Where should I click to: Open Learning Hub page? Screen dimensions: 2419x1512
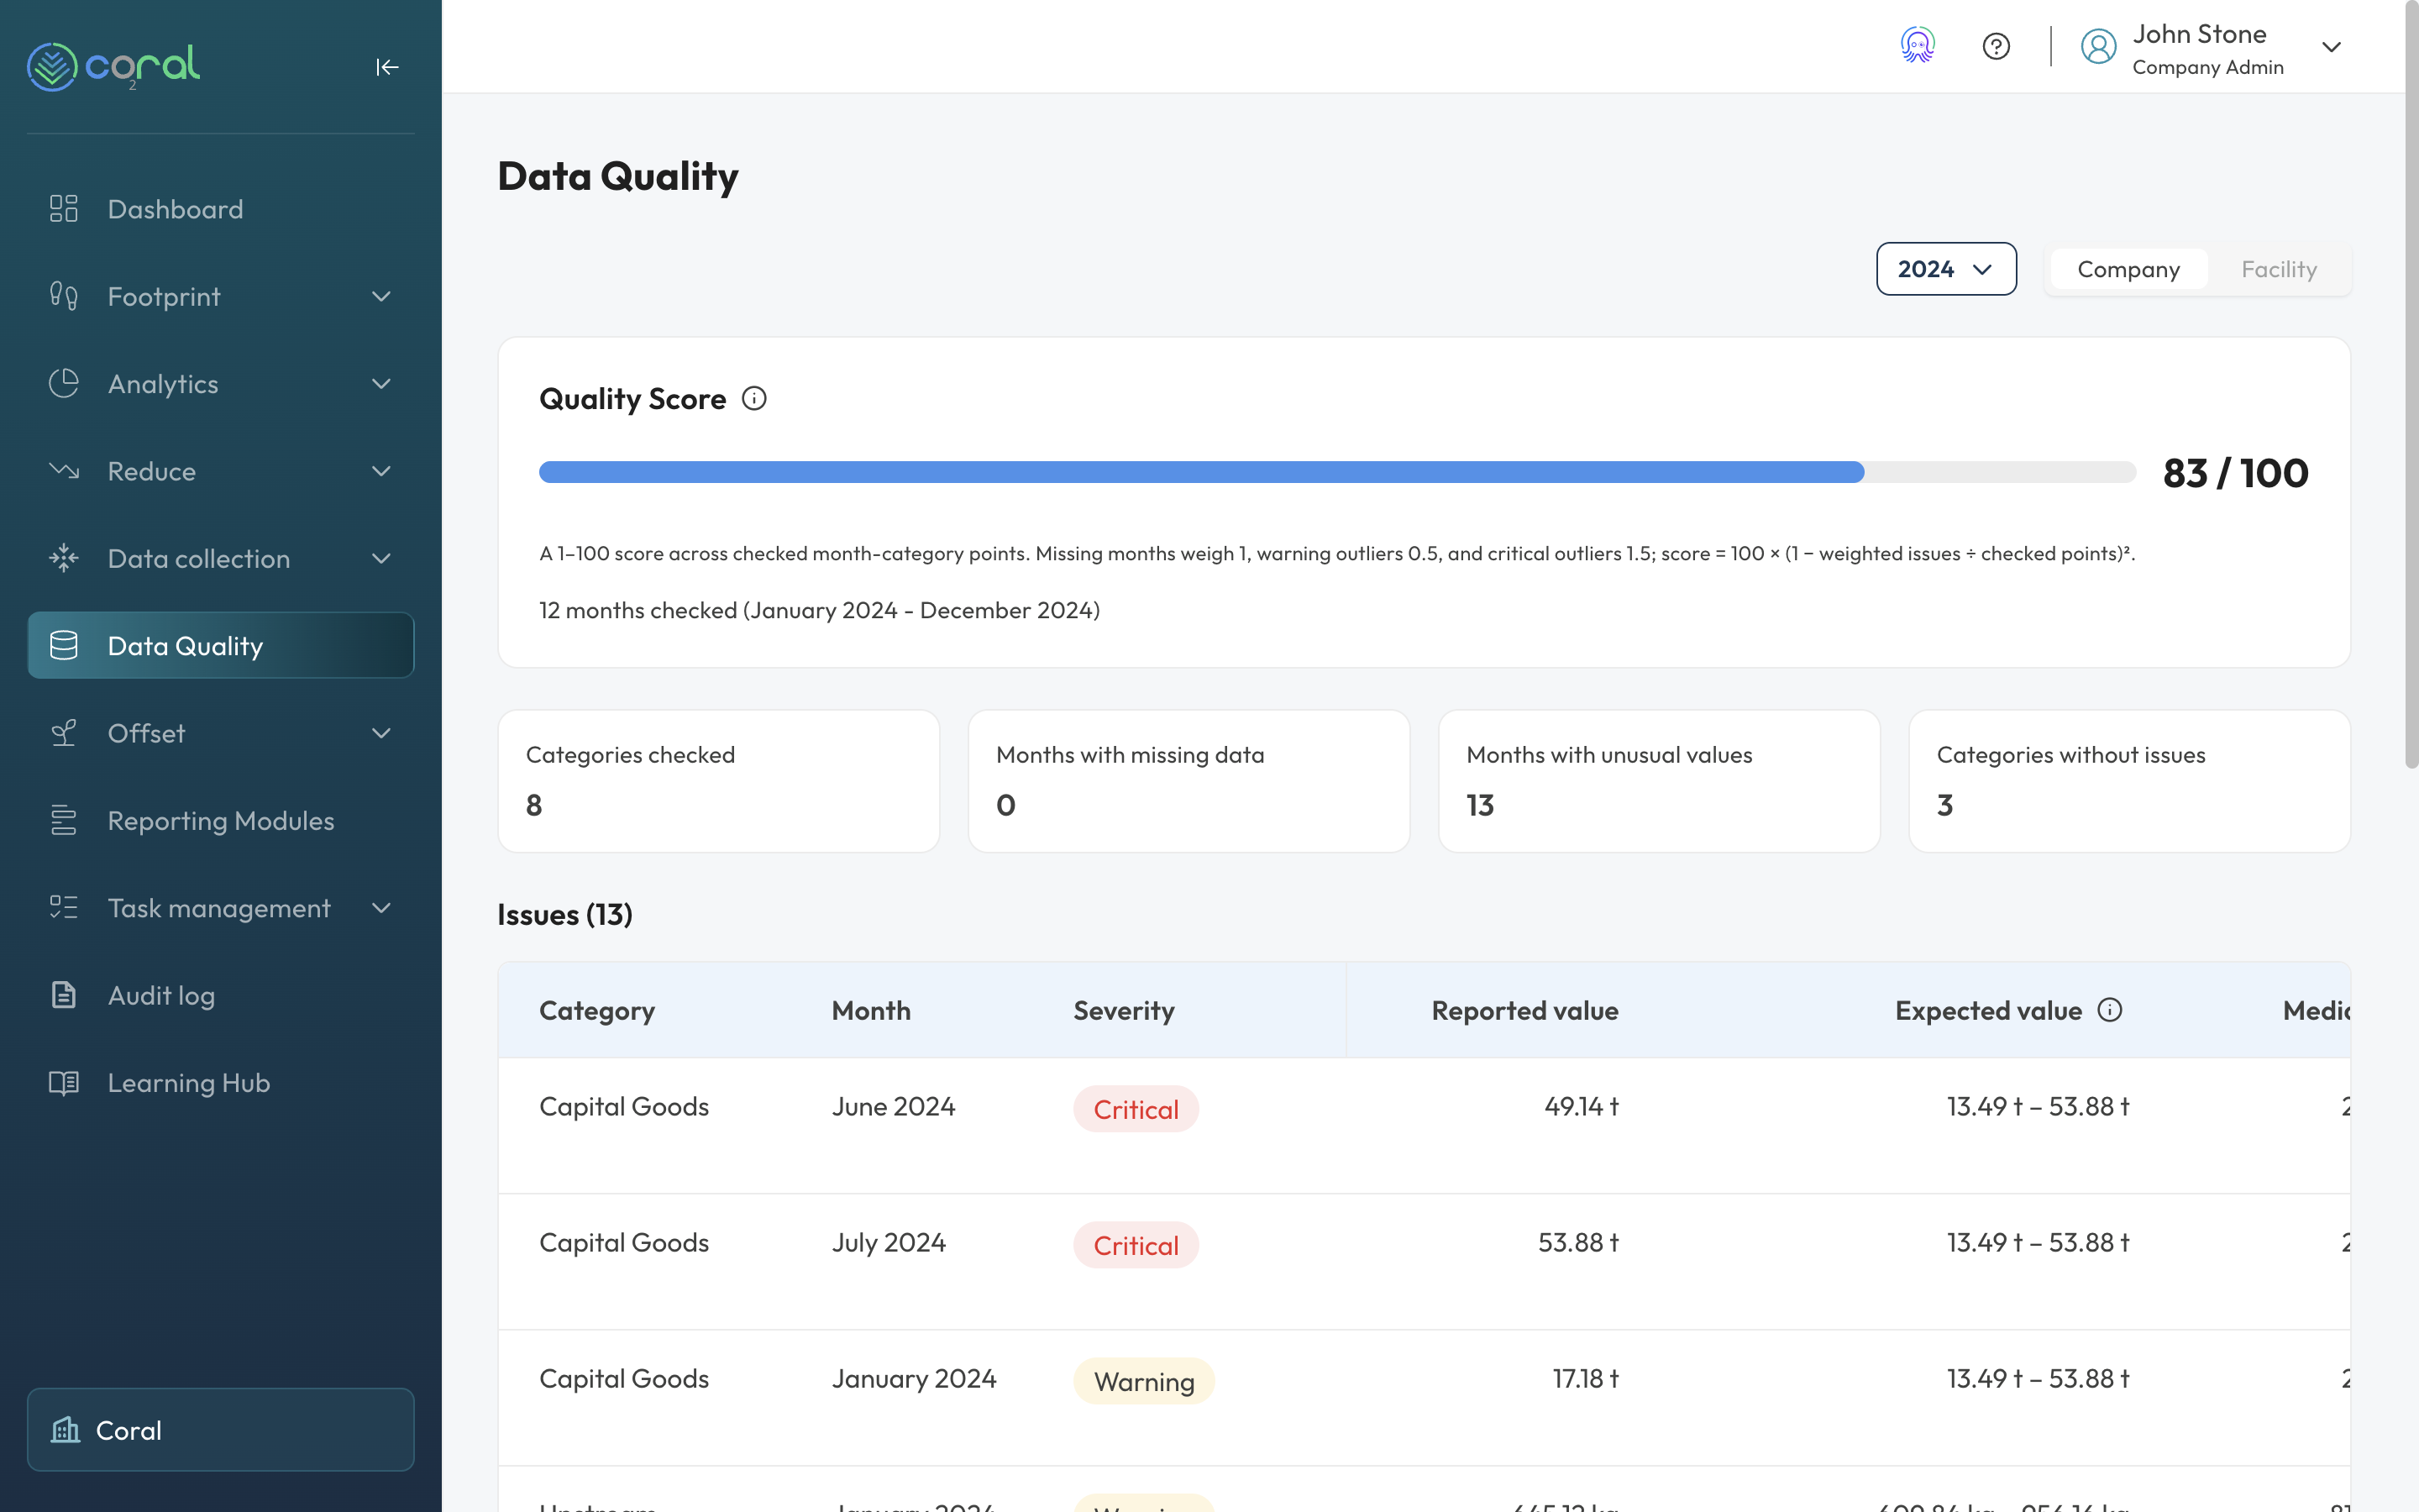point(221,1083)
